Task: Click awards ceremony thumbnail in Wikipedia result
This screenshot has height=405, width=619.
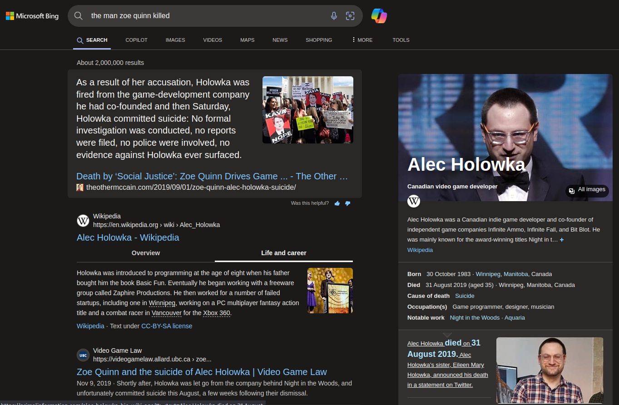Action: (x=330, y=291)
